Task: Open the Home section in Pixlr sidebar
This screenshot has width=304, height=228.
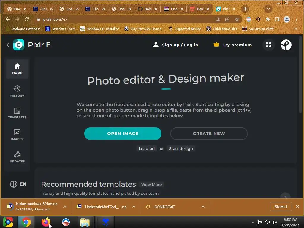Action: [17, 69]
